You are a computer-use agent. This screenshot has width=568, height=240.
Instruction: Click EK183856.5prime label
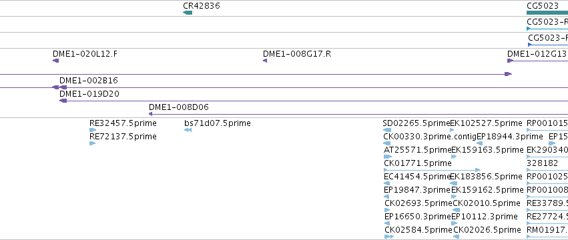[486, 177]
